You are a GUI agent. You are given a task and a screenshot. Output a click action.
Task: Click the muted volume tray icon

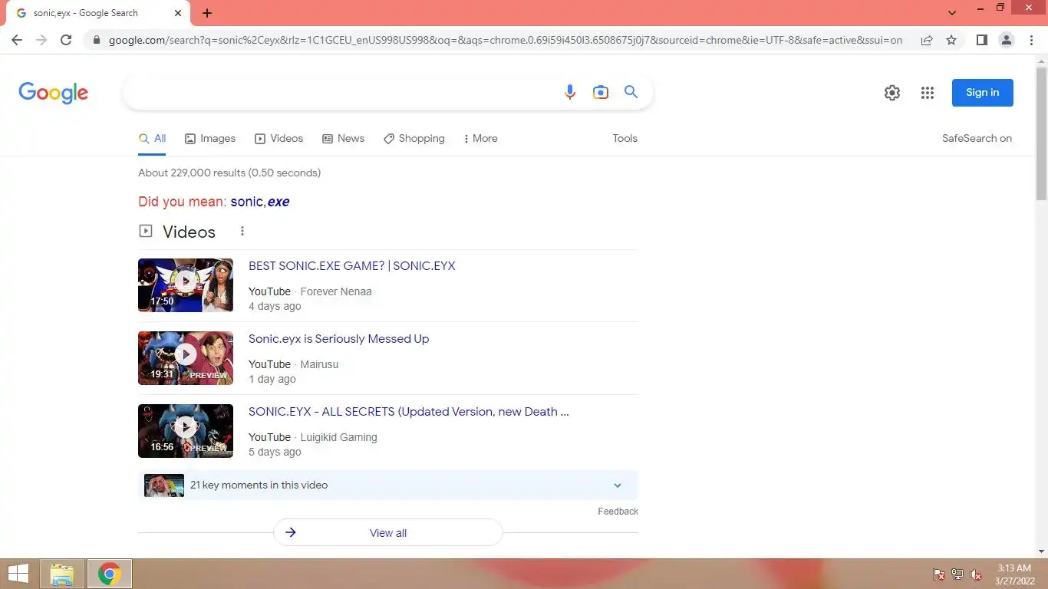tap(976, 574)
